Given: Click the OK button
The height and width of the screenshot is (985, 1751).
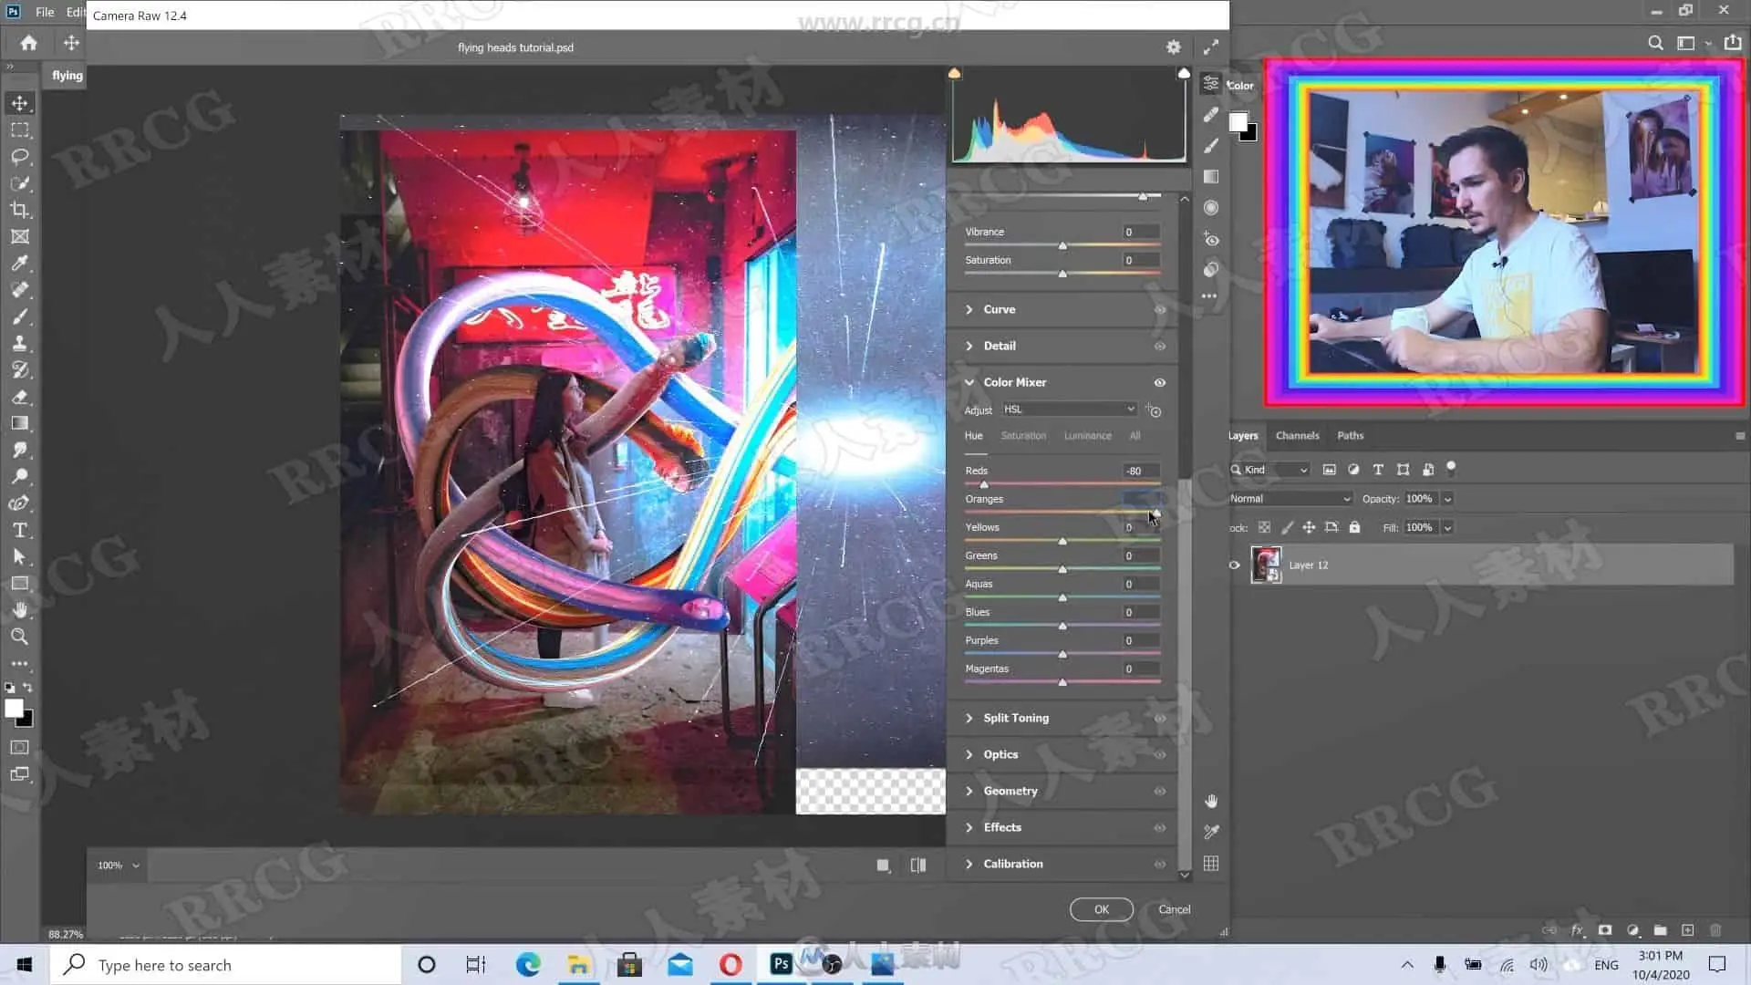Looking at the screenshot, I should click(x=1102, y=909).
